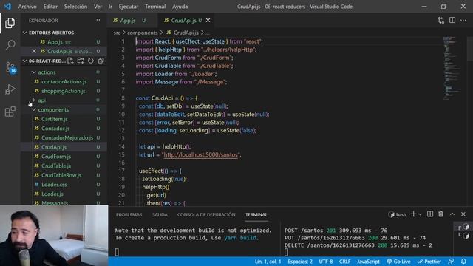The width and height of the screenshot is (473, 266).
Task: Open contadorActions.js from explorer
Action: [x=64, y=81]
